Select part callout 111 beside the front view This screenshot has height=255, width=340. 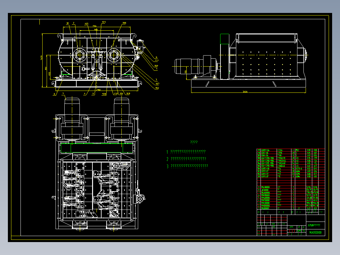click(x=156, y=60)
